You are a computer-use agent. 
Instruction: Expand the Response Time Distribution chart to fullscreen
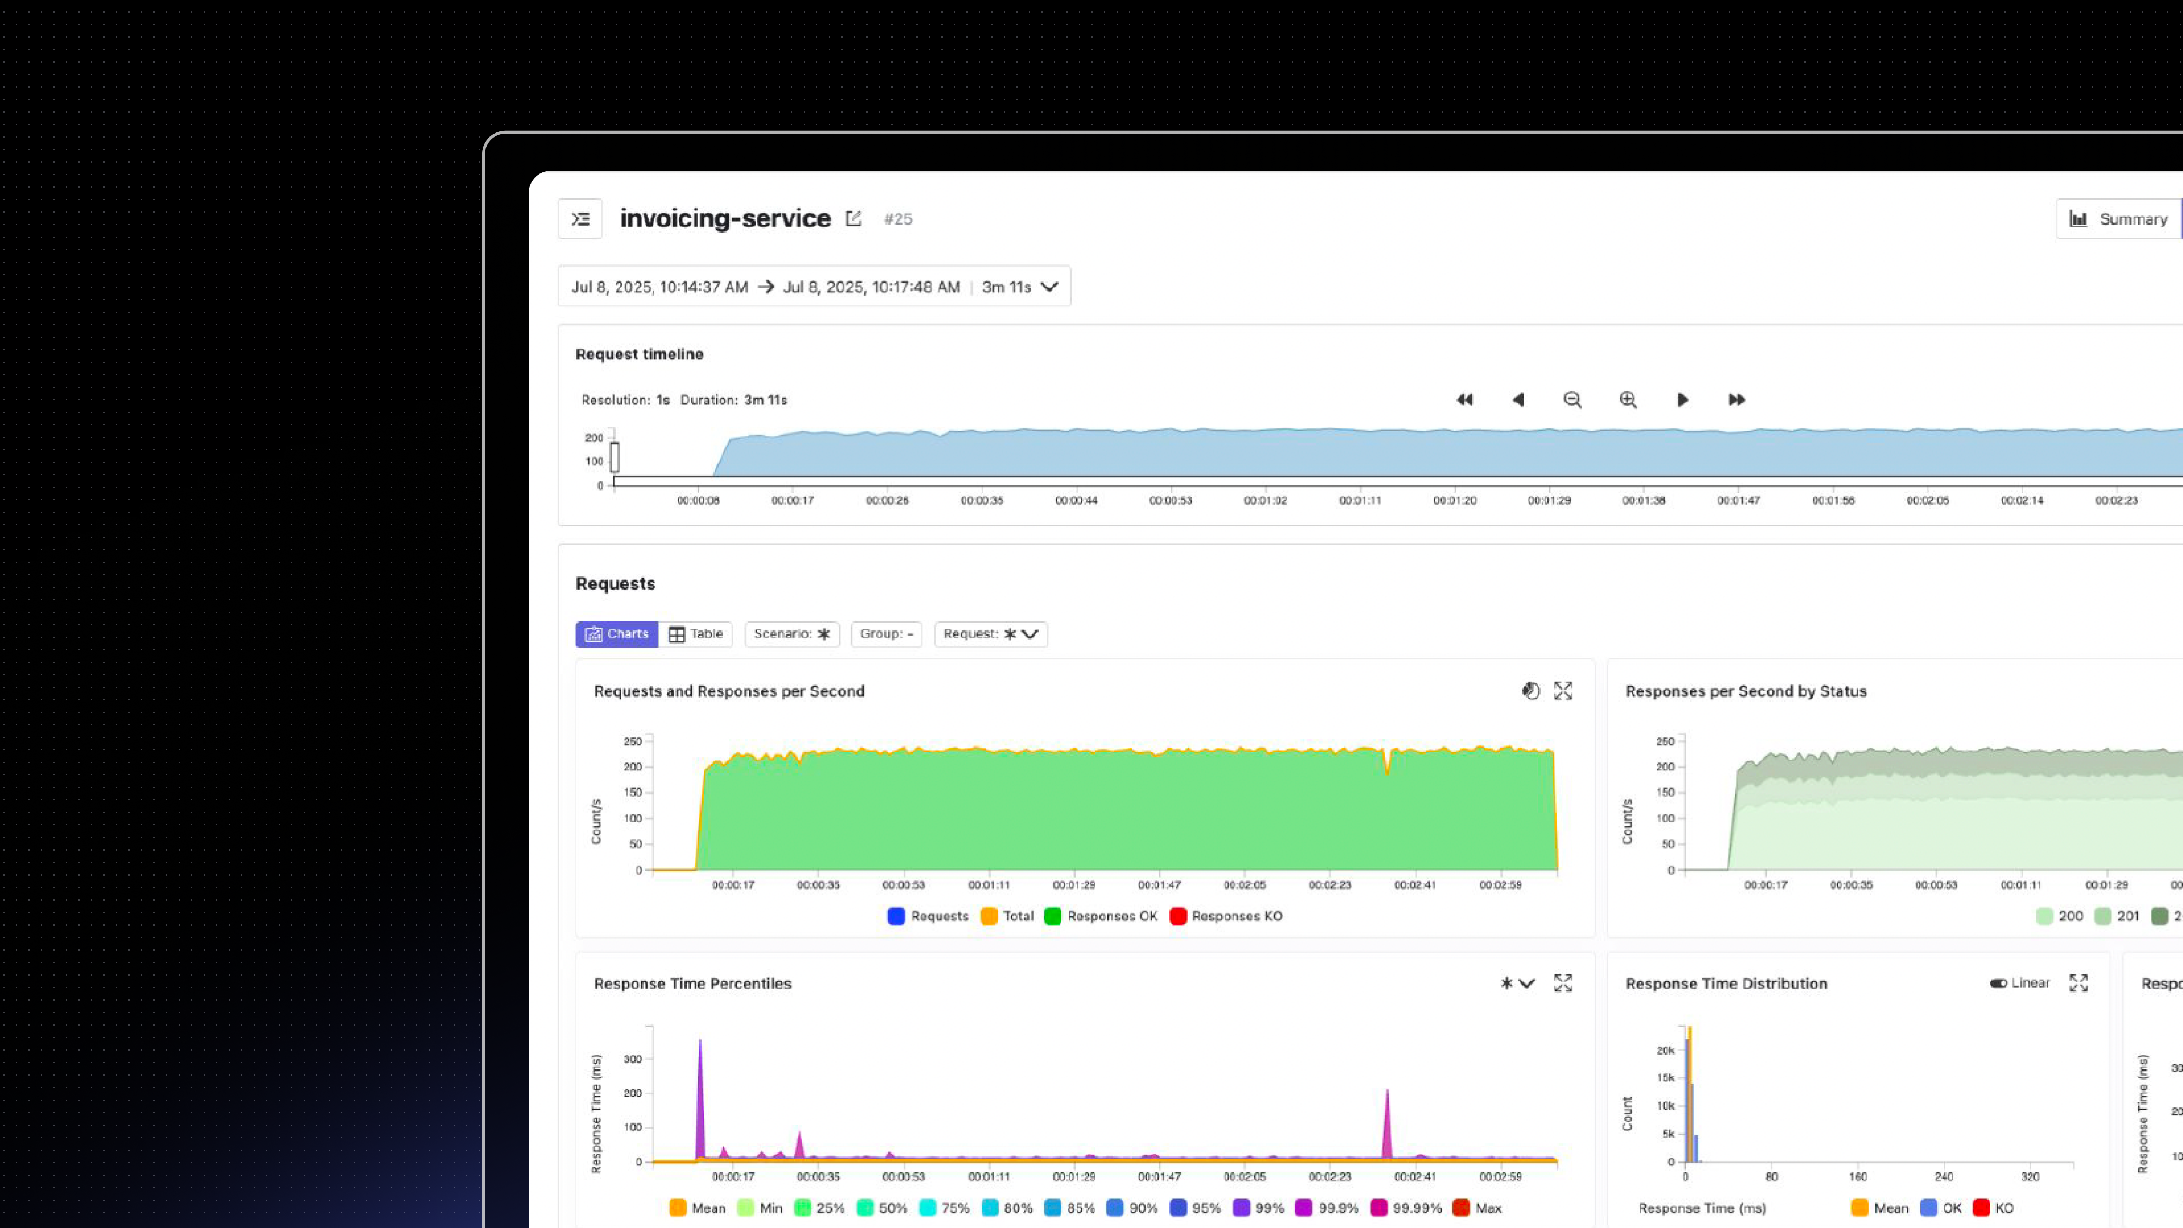pos(2078,982)
